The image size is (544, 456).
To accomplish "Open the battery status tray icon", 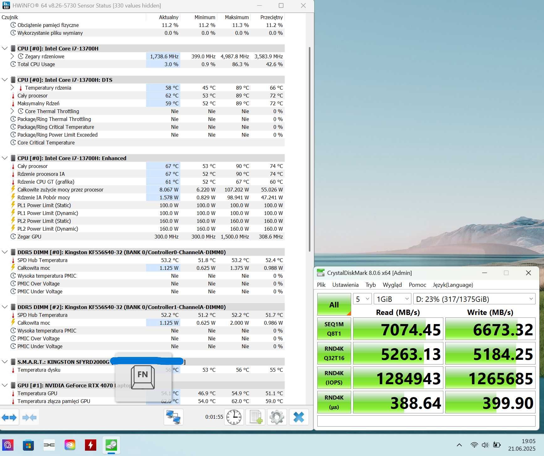I will coord(497,445).
